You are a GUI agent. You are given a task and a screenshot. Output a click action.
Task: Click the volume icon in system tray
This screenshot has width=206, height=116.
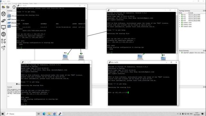(x=188, y=114)
